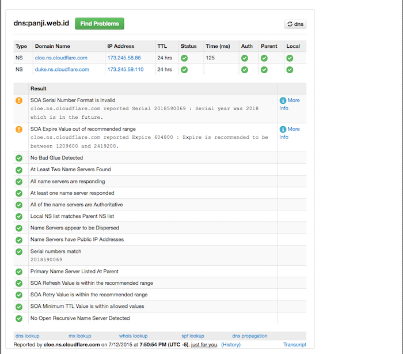This screenshot has width=403, height=354.
Task: Click check icon beside SOA Minimum TTL row
Action: coord(19,307)
